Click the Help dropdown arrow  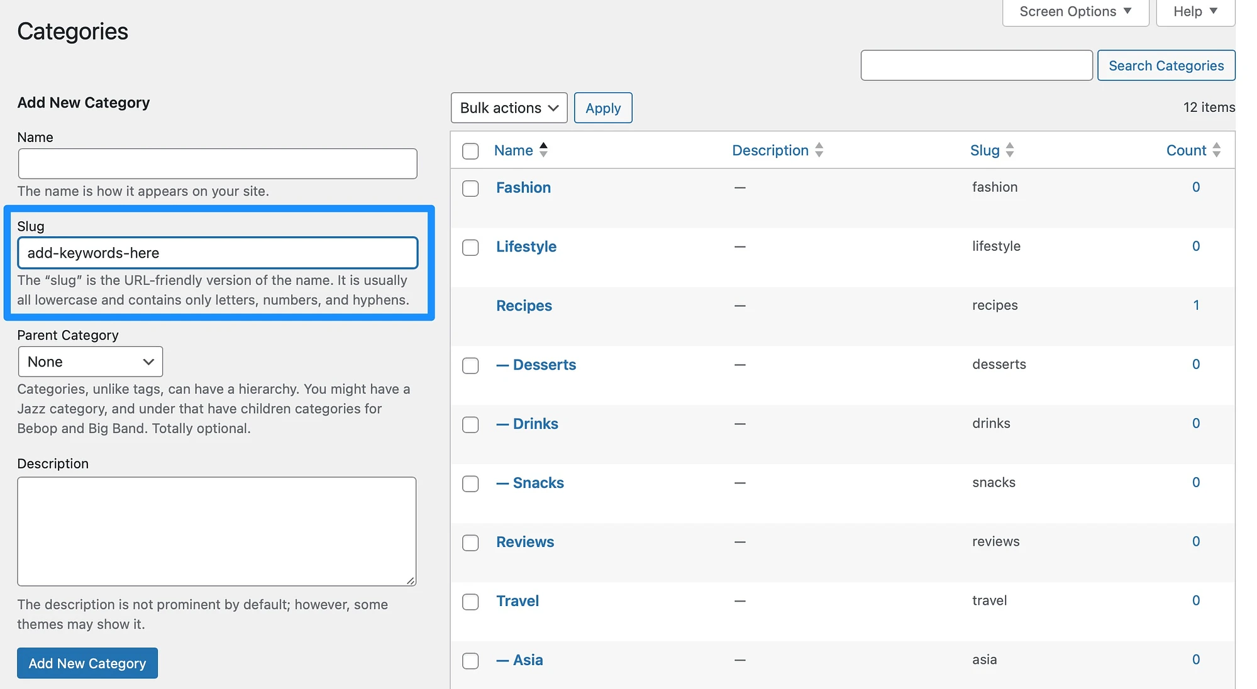coord(1215,11)
